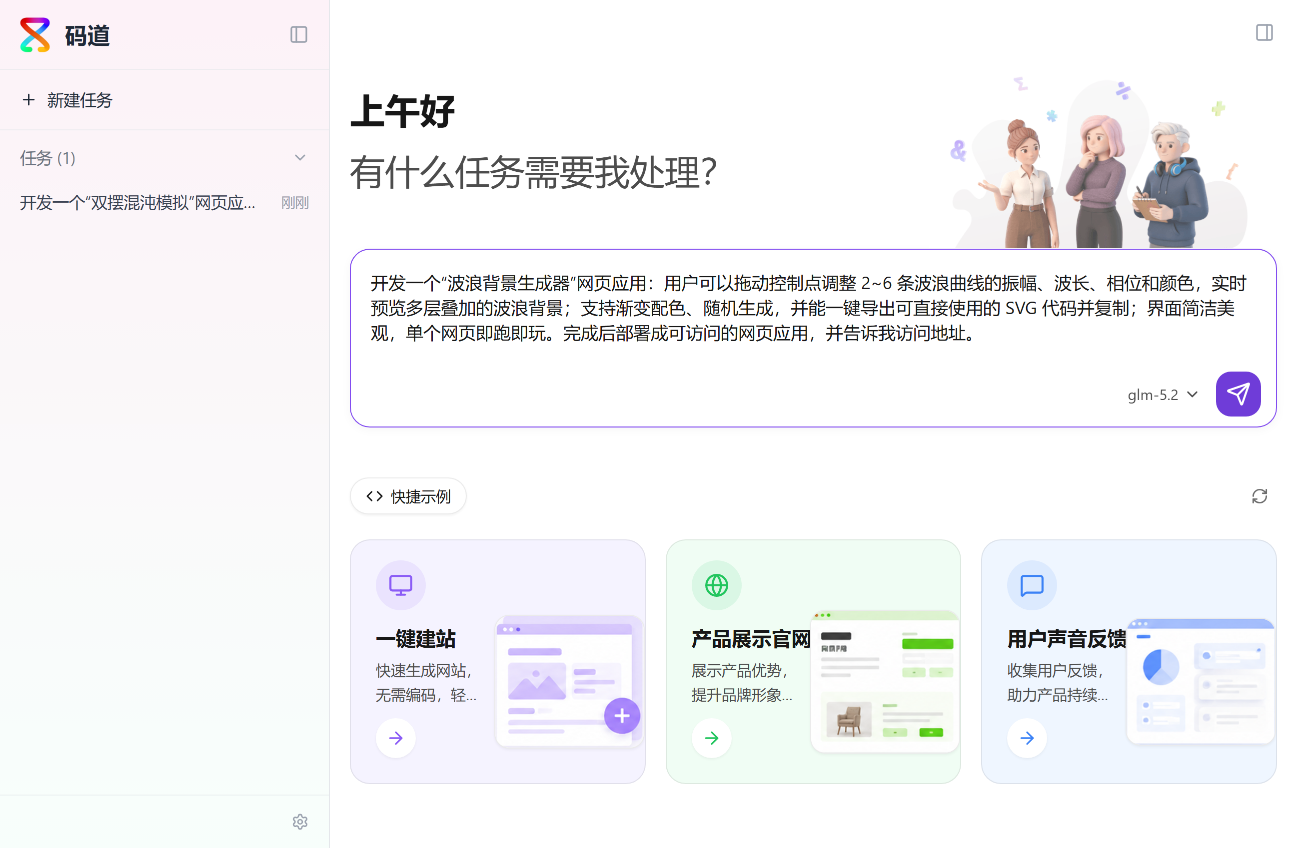Refresh the quick examples list

pyautogui.click(x=1259, y=496)
